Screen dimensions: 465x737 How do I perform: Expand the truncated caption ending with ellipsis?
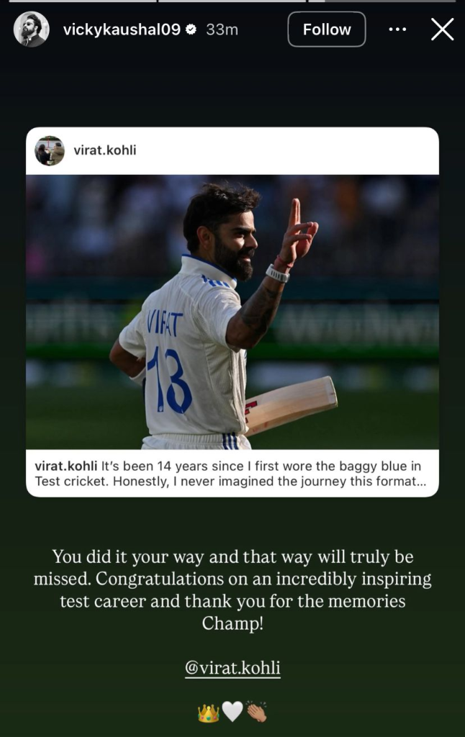coord(230,474)
